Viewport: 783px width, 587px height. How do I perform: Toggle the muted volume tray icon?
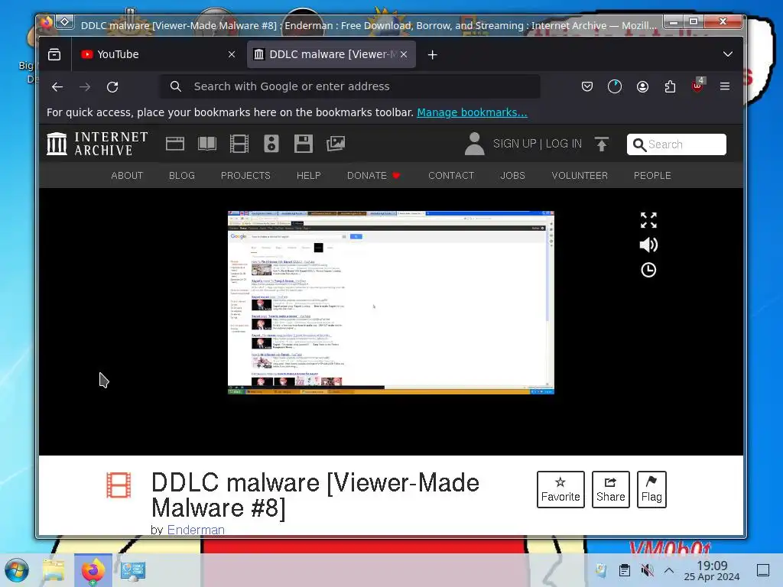coord(647,570)
